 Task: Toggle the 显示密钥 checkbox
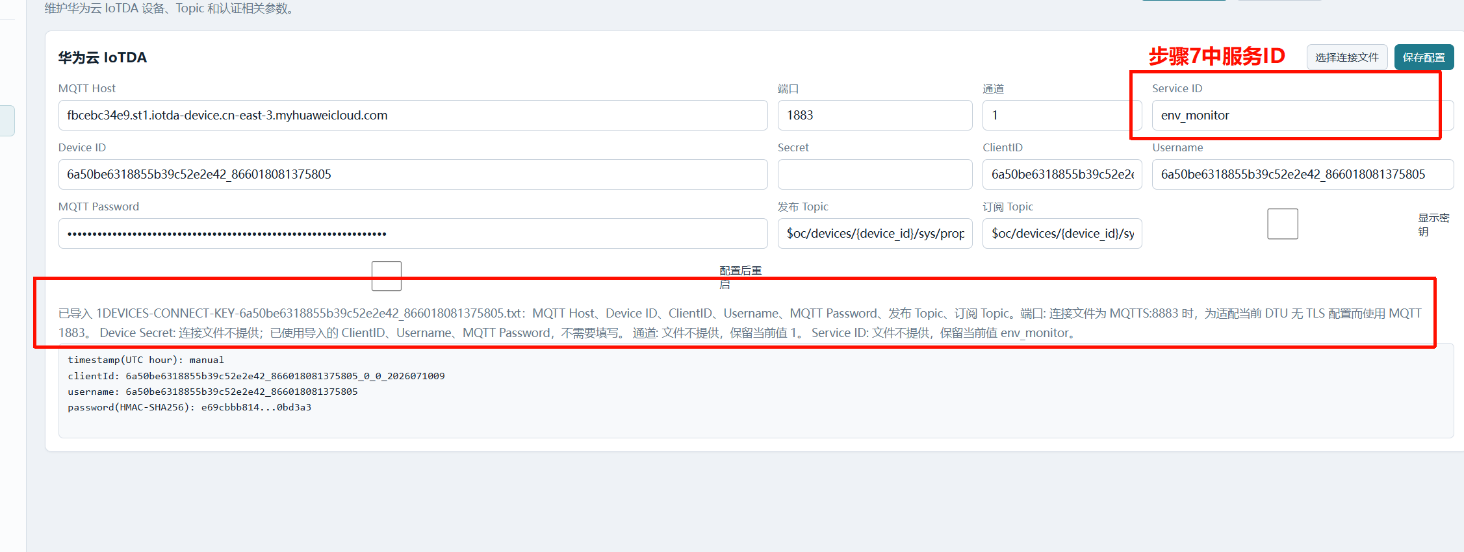coord(1283,224)
